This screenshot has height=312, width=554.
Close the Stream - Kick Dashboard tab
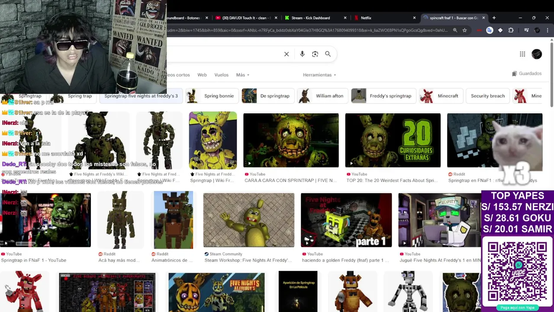tap(345, 18)
